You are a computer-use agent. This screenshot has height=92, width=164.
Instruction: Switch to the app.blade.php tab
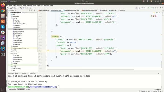(x=44, y=10)
